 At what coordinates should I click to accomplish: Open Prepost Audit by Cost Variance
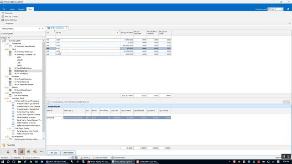point(28,107)
